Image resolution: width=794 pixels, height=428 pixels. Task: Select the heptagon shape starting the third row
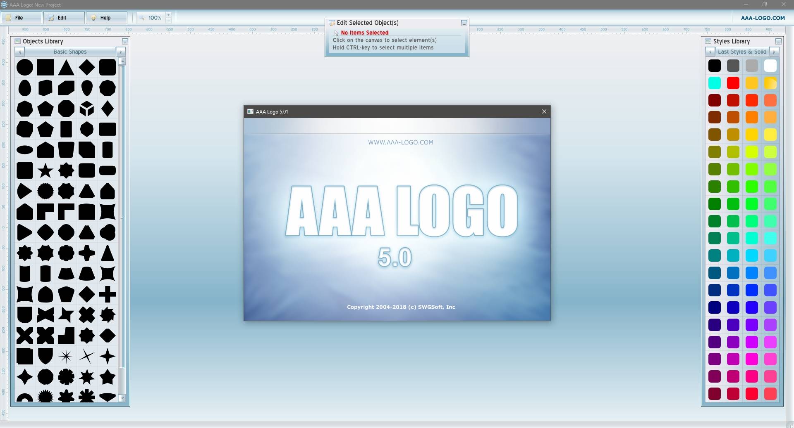point(25,109)
